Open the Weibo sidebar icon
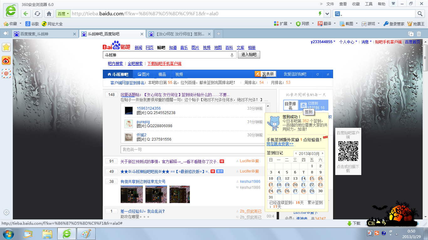 (x=6, y=60)
